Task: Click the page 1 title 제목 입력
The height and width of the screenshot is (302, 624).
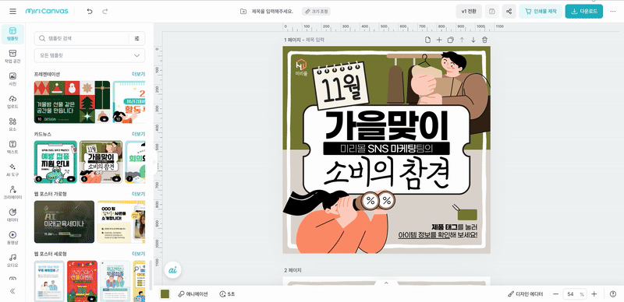Action: 315,40
